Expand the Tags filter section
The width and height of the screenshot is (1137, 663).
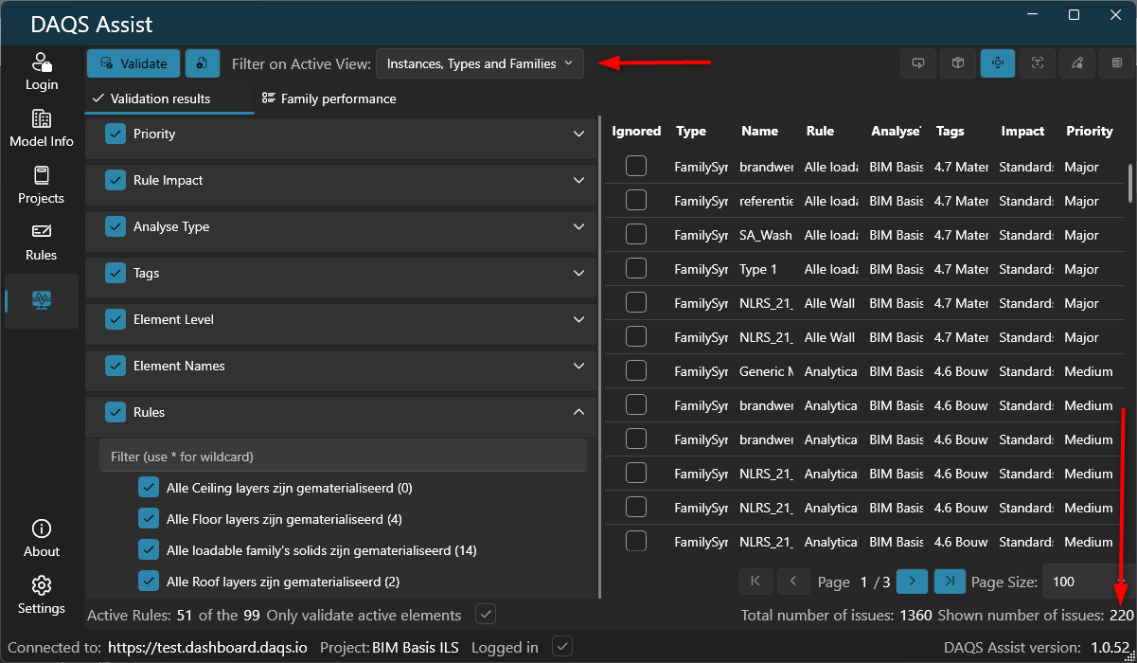tap(578, 274)
